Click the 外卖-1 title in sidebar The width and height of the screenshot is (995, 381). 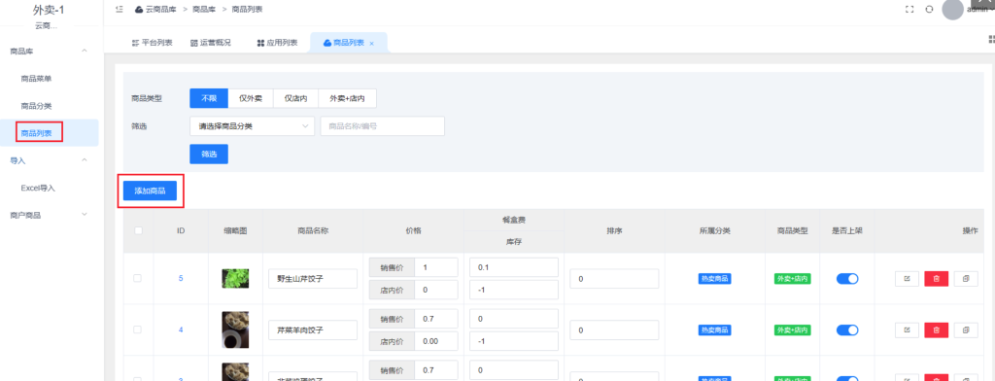(x=49, y=10)
